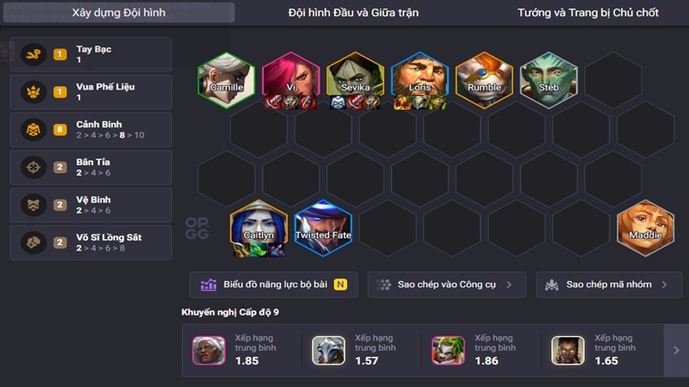Click the Bắn Tỉa trait icon
The height and width of the screenshot is (387, 689).
click(x=34, y=167)
